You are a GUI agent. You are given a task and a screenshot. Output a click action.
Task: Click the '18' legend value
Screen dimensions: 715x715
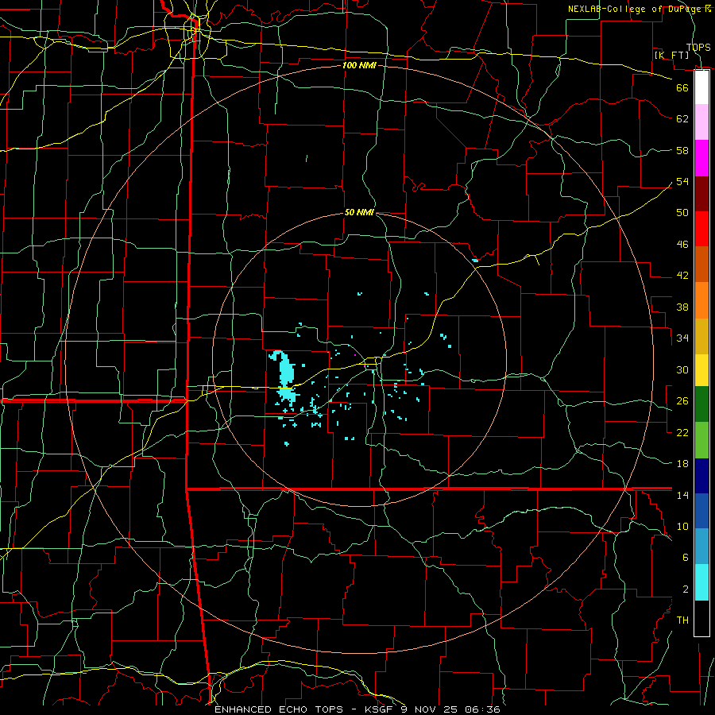pyautogui.click(x=682, y=464)
